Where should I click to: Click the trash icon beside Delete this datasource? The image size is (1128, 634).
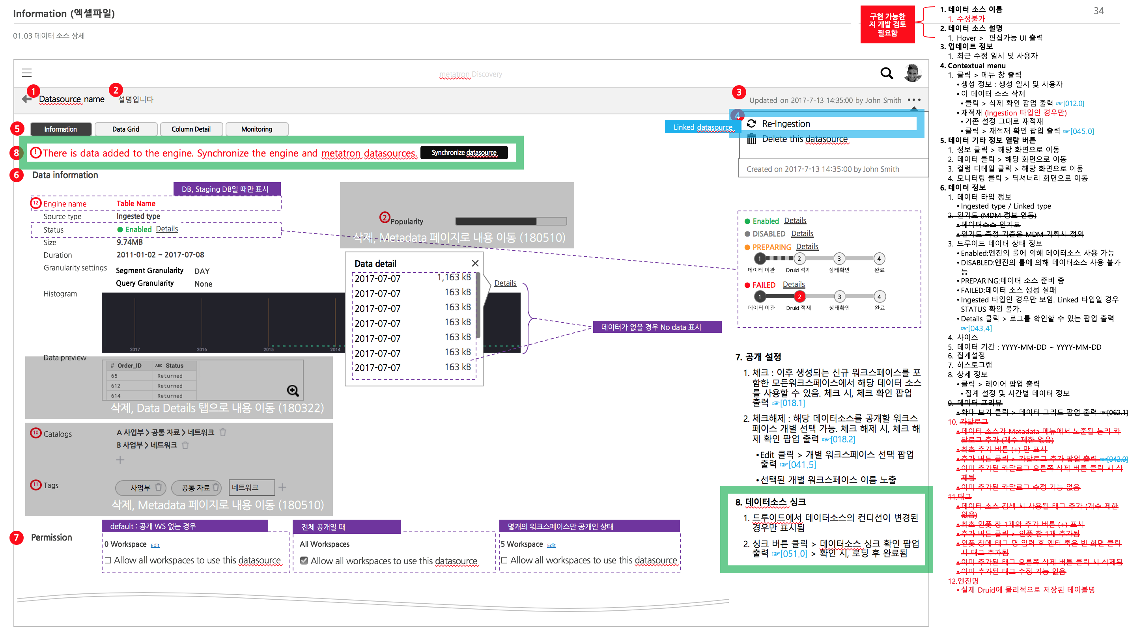(751, 139)
